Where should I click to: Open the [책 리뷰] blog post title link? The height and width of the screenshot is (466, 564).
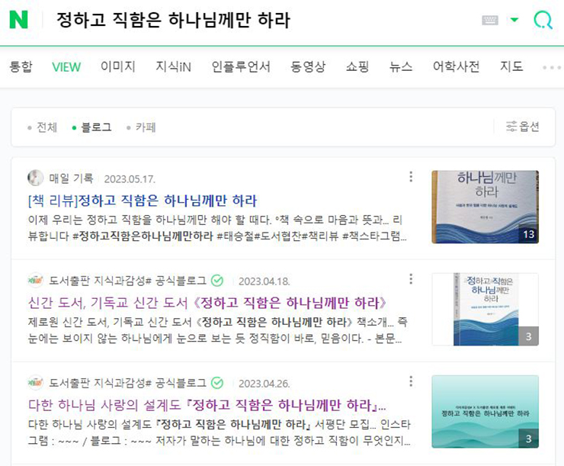point(143,201)
